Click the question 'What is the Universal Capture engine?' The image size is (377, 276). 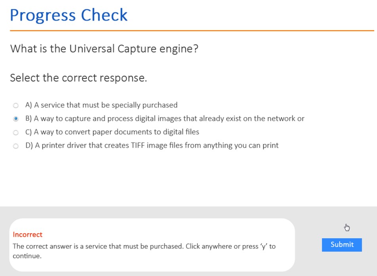point(104,49)
